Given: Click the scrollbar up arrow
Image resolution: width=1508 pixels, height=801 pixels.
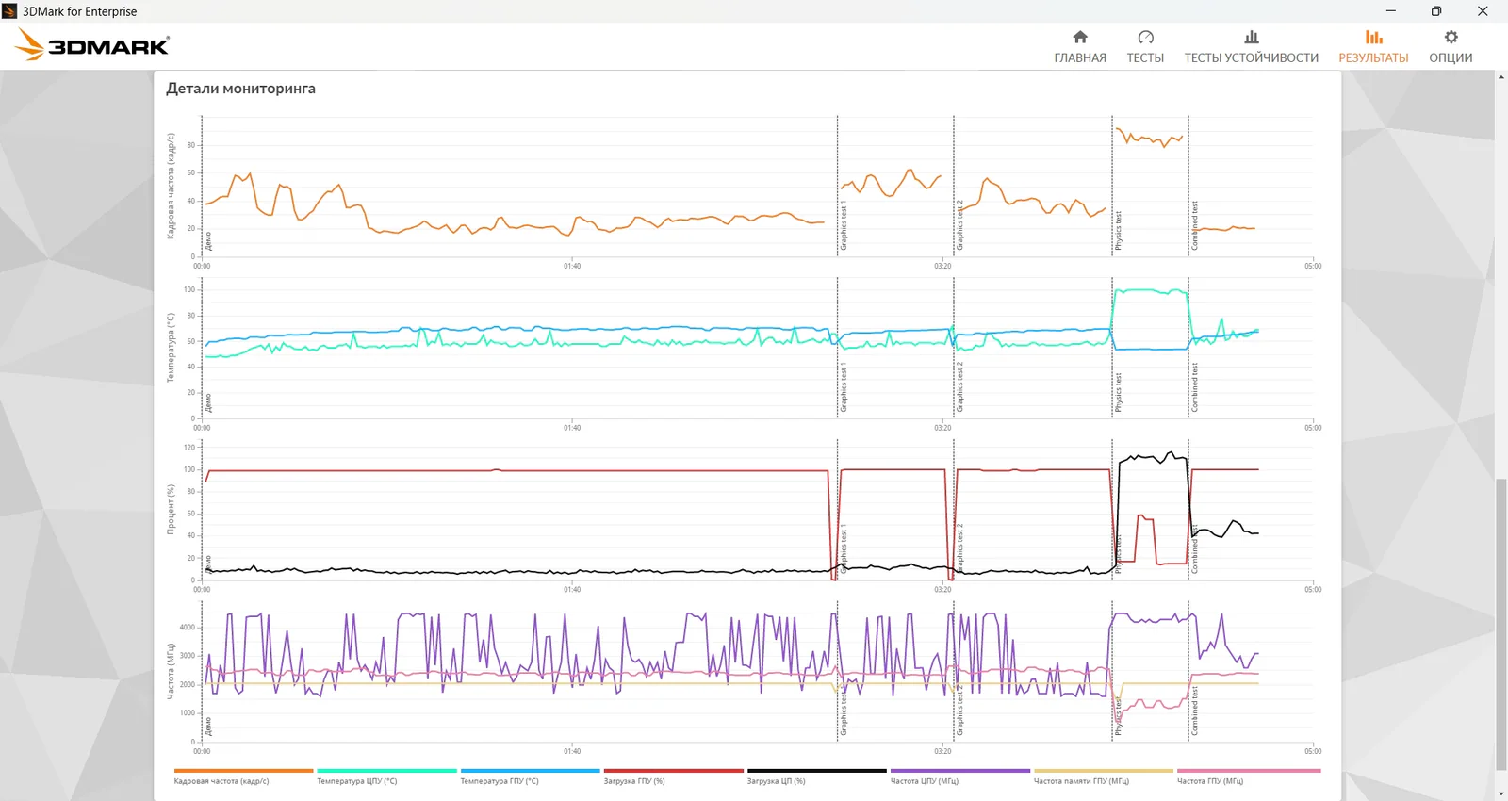Looking at the screenshot, I should (1500, 77).
